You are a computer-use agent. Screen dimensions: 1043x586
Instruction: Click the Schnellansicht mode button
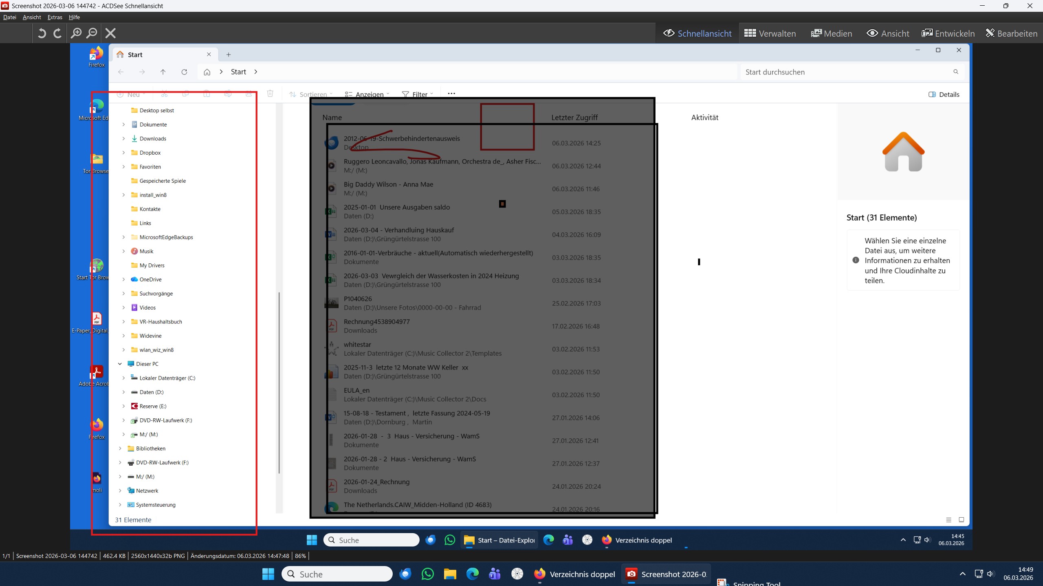(697, 33)
